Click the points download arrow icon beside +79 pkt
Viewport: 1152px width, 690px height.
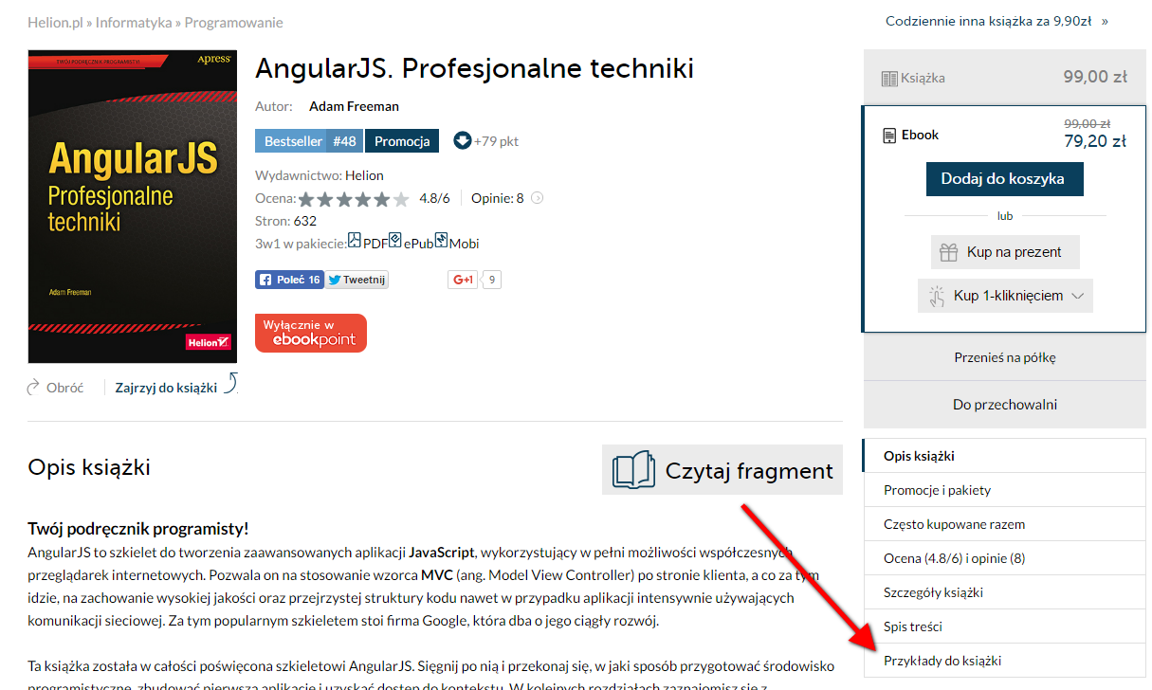click(463, 140)
